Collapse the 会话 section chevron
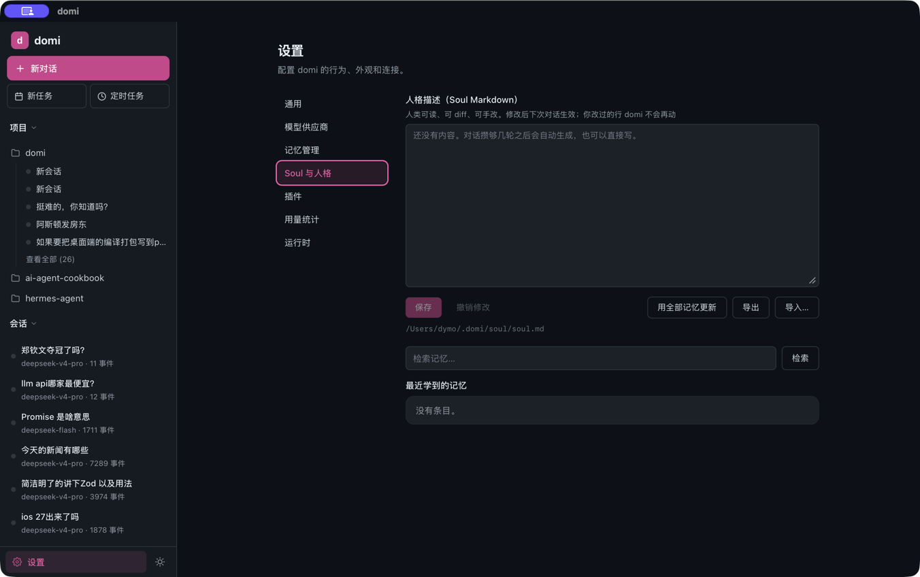920x577 pixels. (x=34, y=324)
